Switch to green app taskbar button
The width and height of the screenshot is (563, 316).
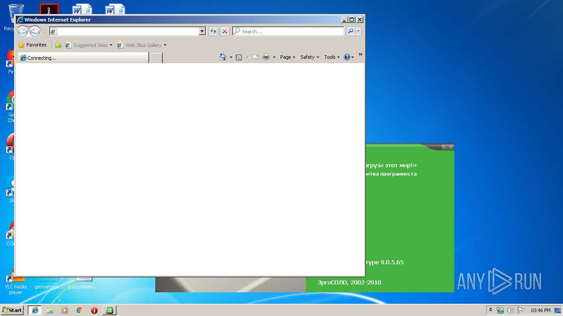click(x=109, y=310)
